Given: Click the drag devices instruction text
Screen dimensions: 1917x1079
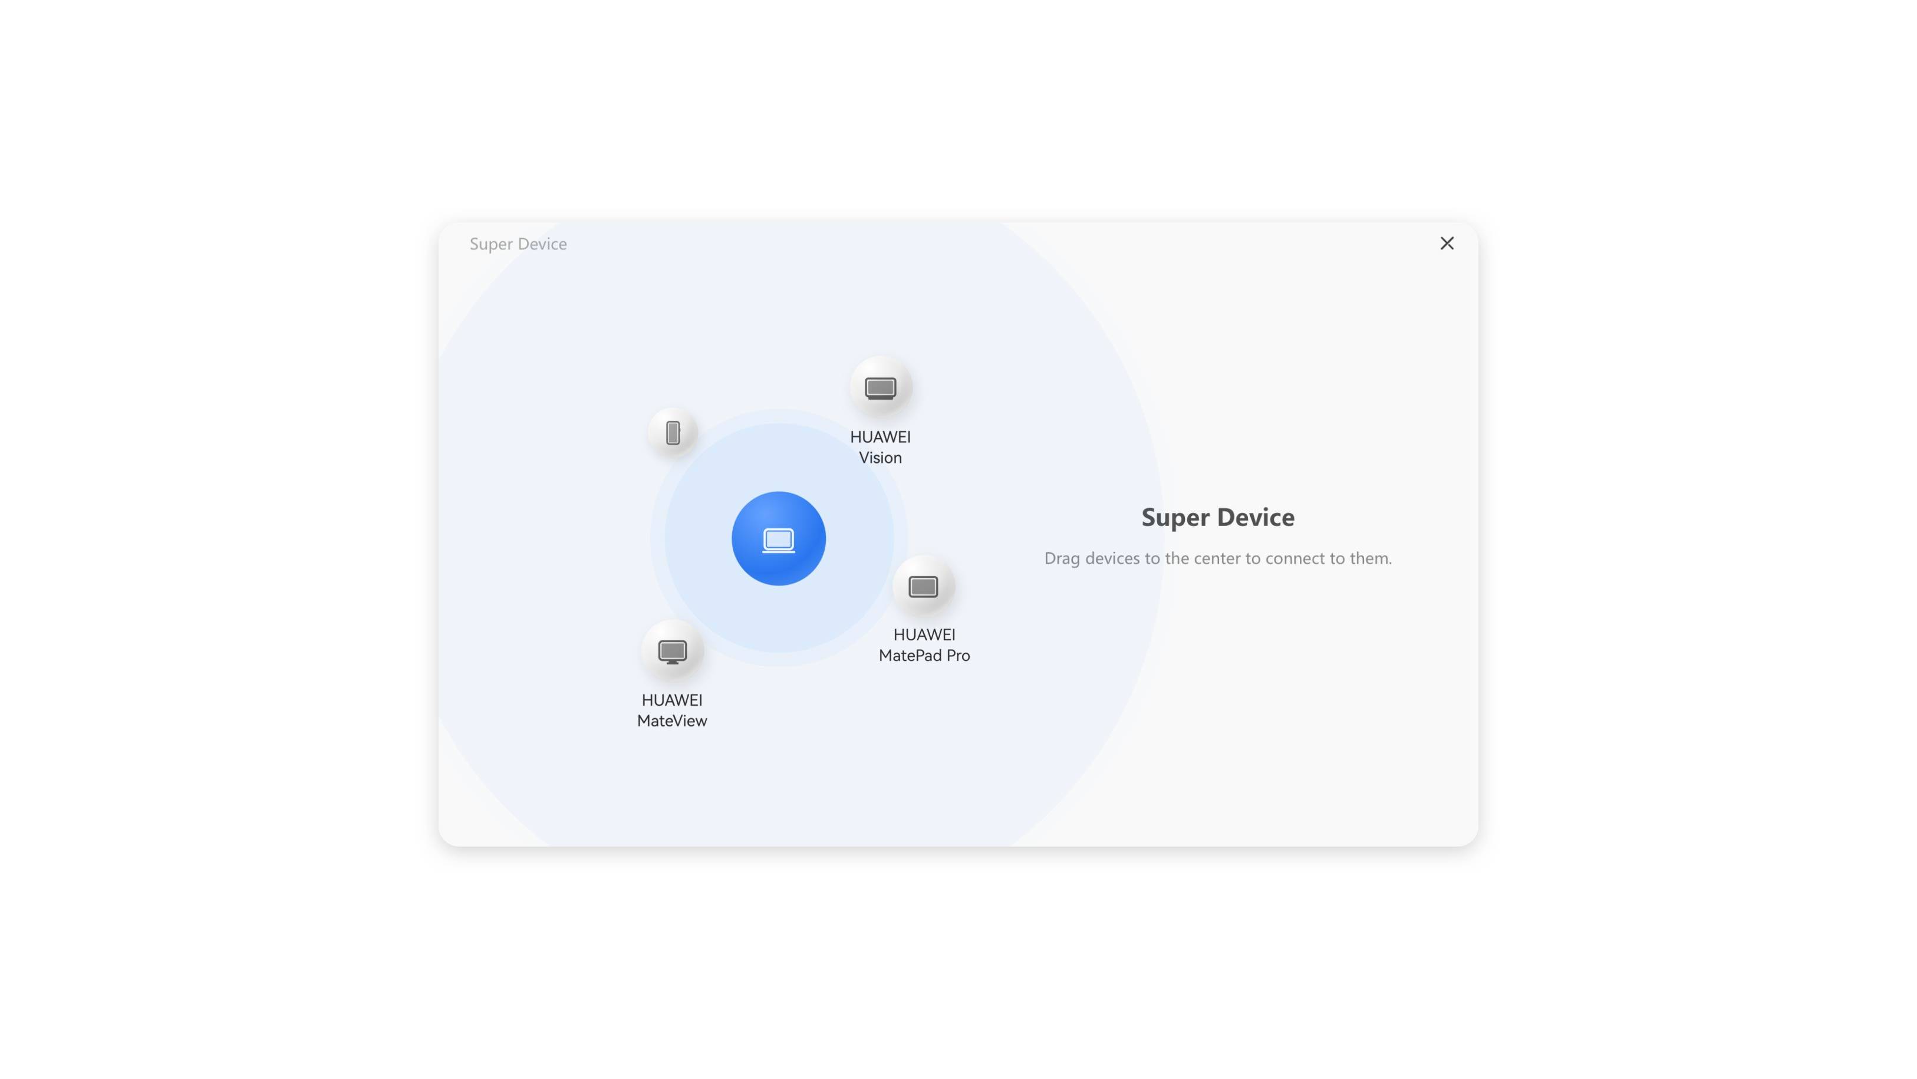Looking at the screenshot, I should click(1217, 558).
